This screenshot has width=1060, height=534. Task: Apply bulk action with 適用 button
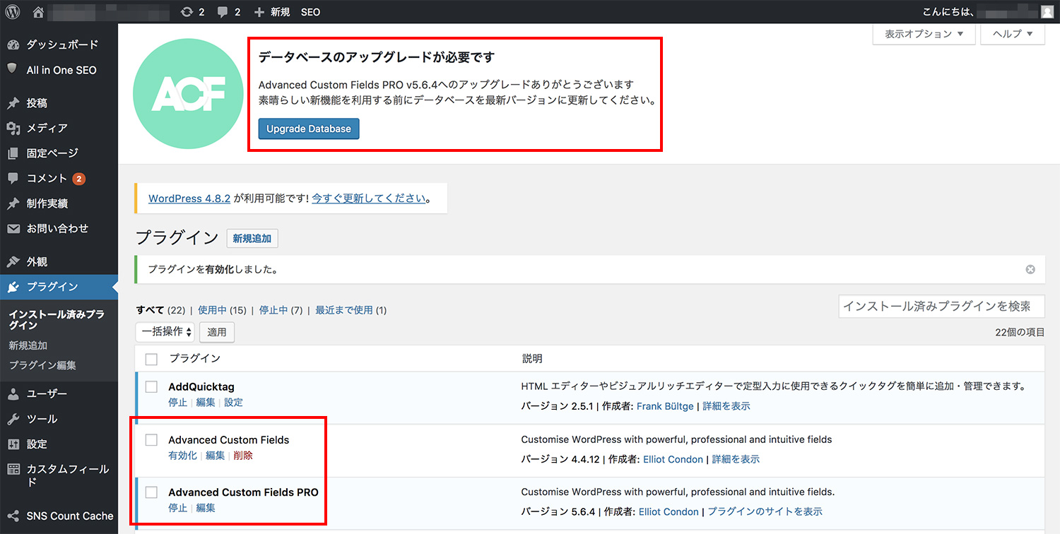tap(217, 332)
